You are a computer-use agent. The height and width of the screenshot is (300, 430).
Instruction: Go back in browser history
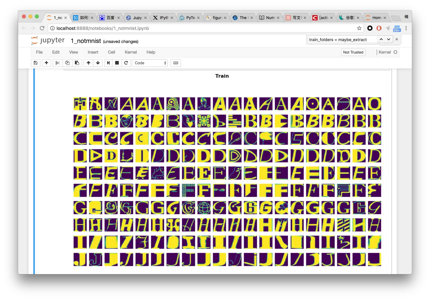(24, 28)
